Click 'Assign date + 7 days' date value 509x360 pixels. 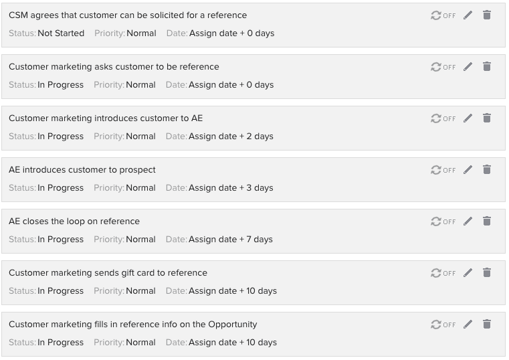pyautogui.click(x=231, y=240)
